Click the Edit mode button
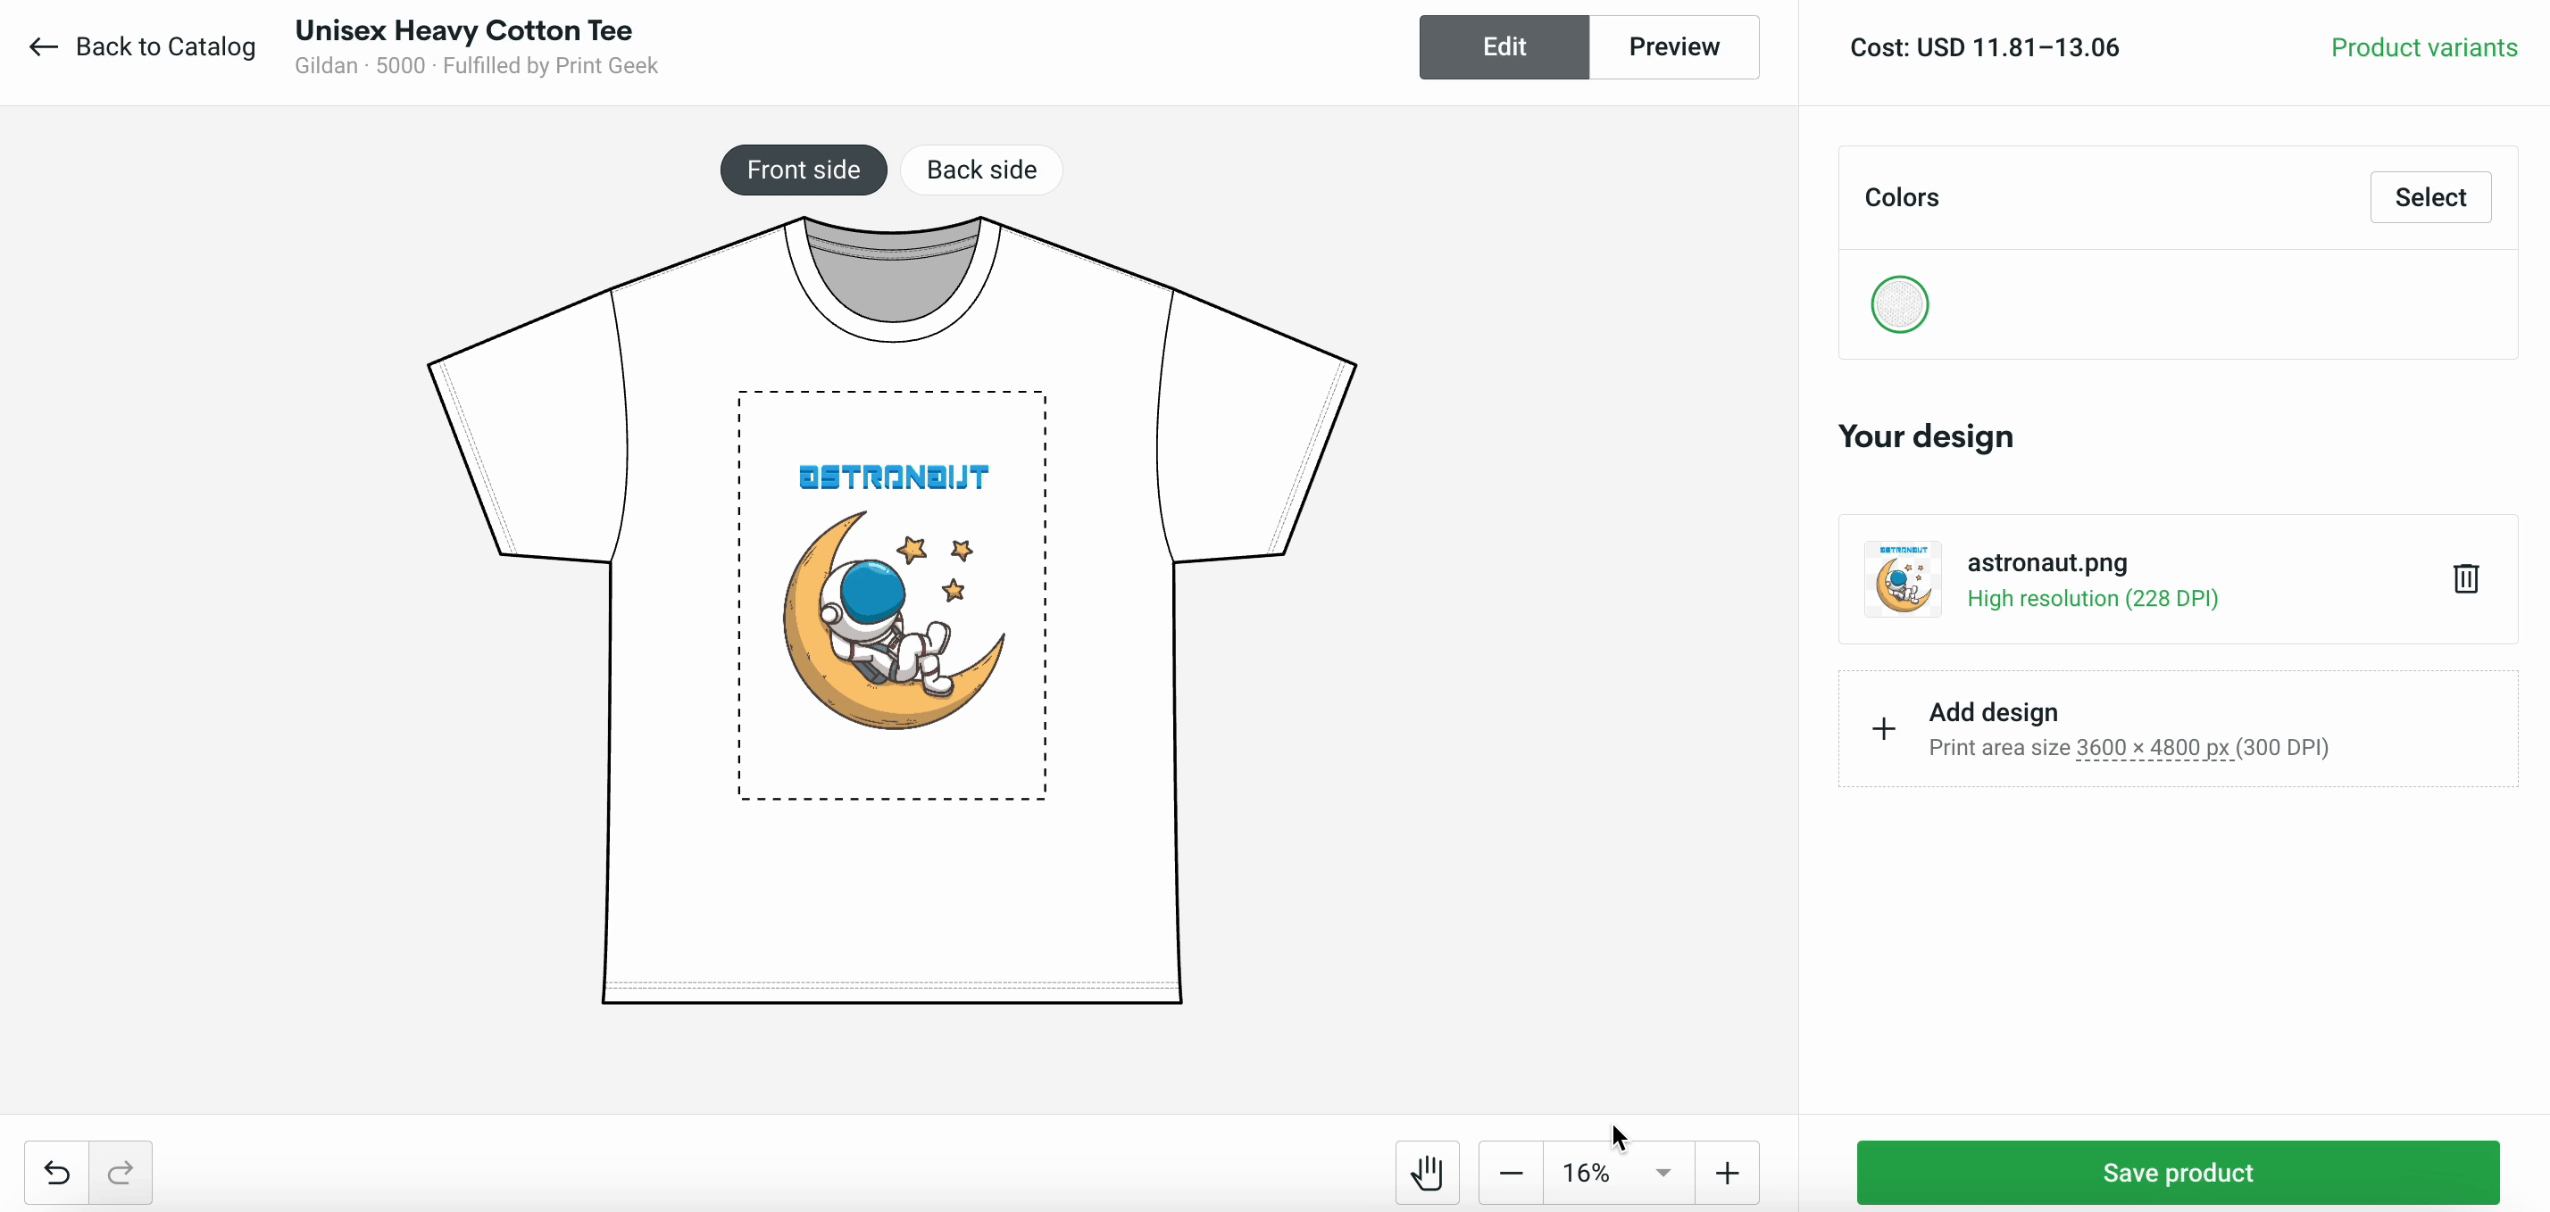 click(x=1503, y=46)
